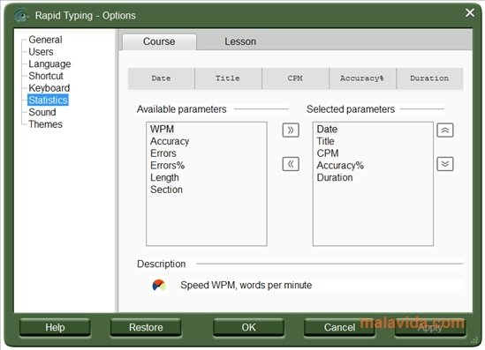Add parameter with the double right arrow button
The height and width of the screenshot is (350, 485).
[x=291, y=130]
